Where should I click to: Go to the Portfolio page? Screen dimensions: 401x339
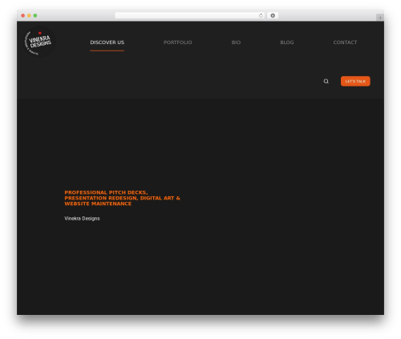[178, 42]
